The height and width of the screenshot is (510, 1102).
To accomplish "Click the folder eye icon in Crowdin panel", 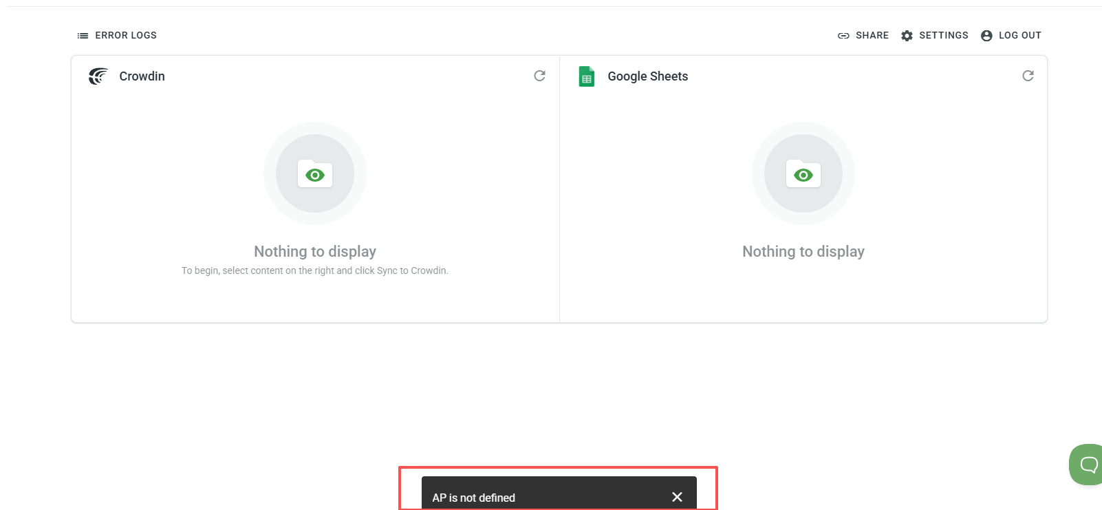I will 315,174.
